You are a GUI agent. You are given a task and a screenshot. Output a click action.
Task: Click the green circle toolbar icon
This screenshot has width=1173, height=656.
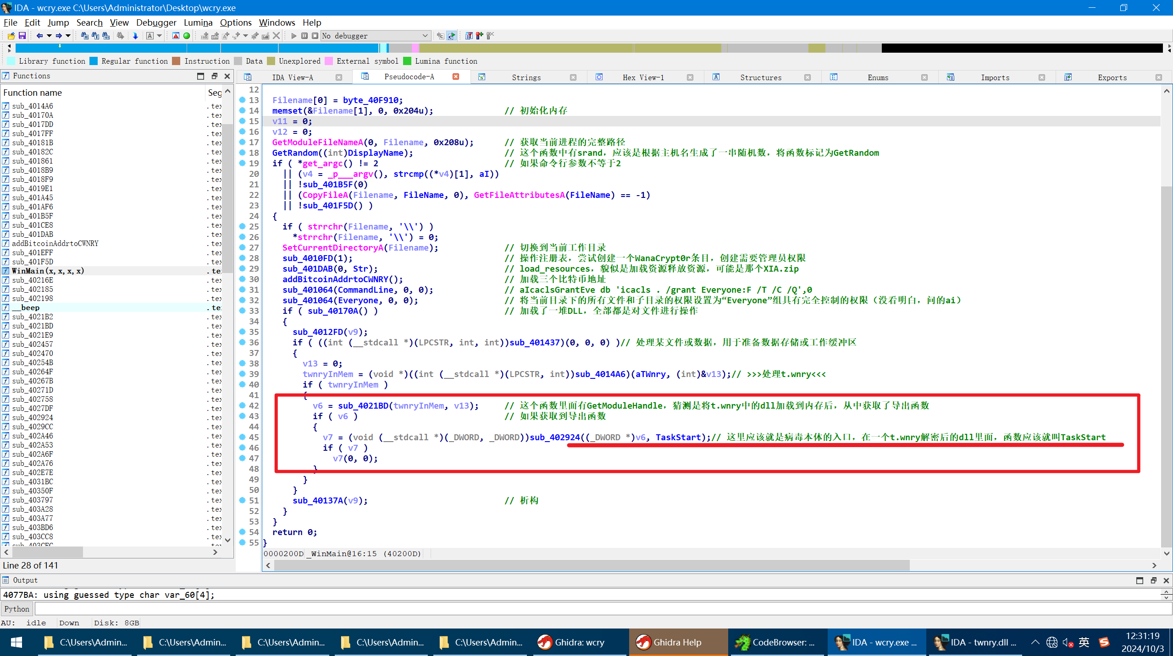(187, 36)
